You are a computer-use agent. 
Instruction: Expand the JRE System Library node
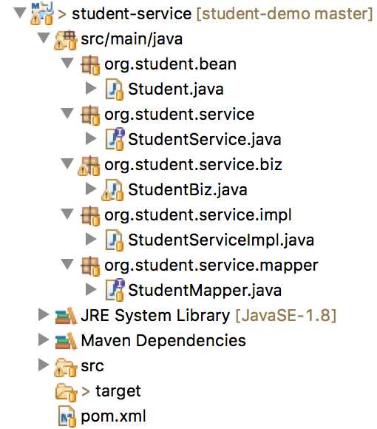pyautogui.click(x=44, y=314)
